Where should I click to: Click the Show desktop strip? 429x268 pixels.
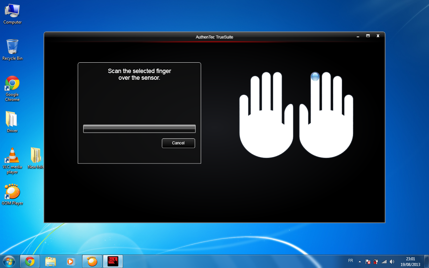click(426, 261)
